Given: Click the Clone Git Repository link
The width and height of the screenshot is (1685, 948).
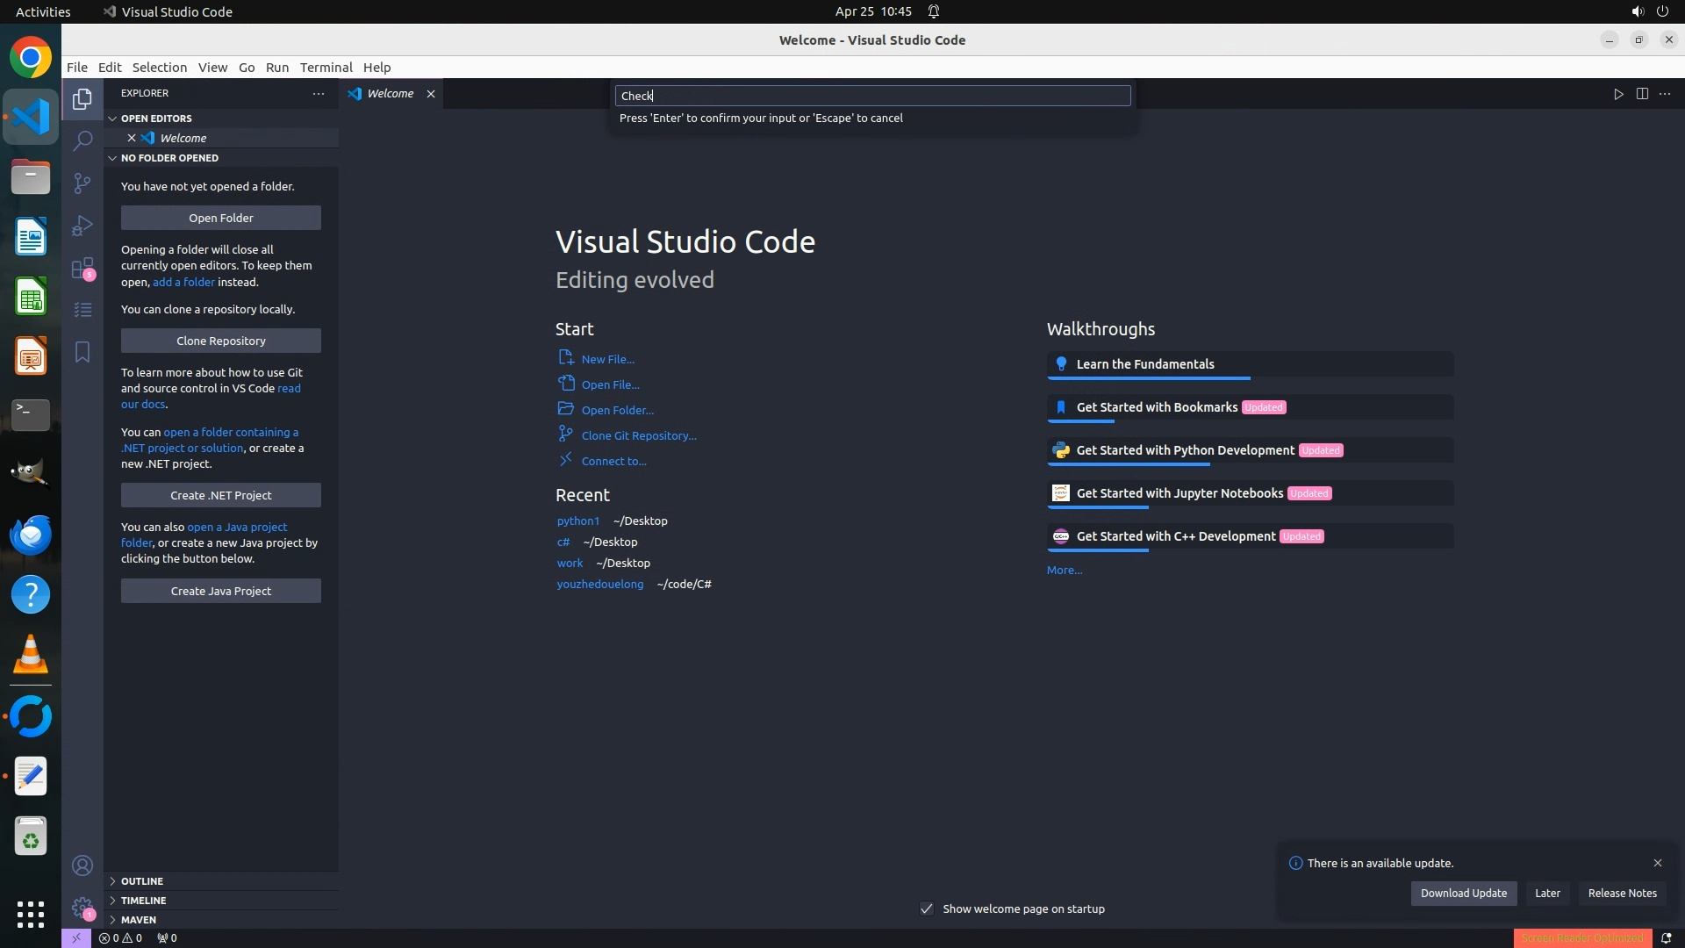Looking at the screenshot, I should click(x=638, y=435).
